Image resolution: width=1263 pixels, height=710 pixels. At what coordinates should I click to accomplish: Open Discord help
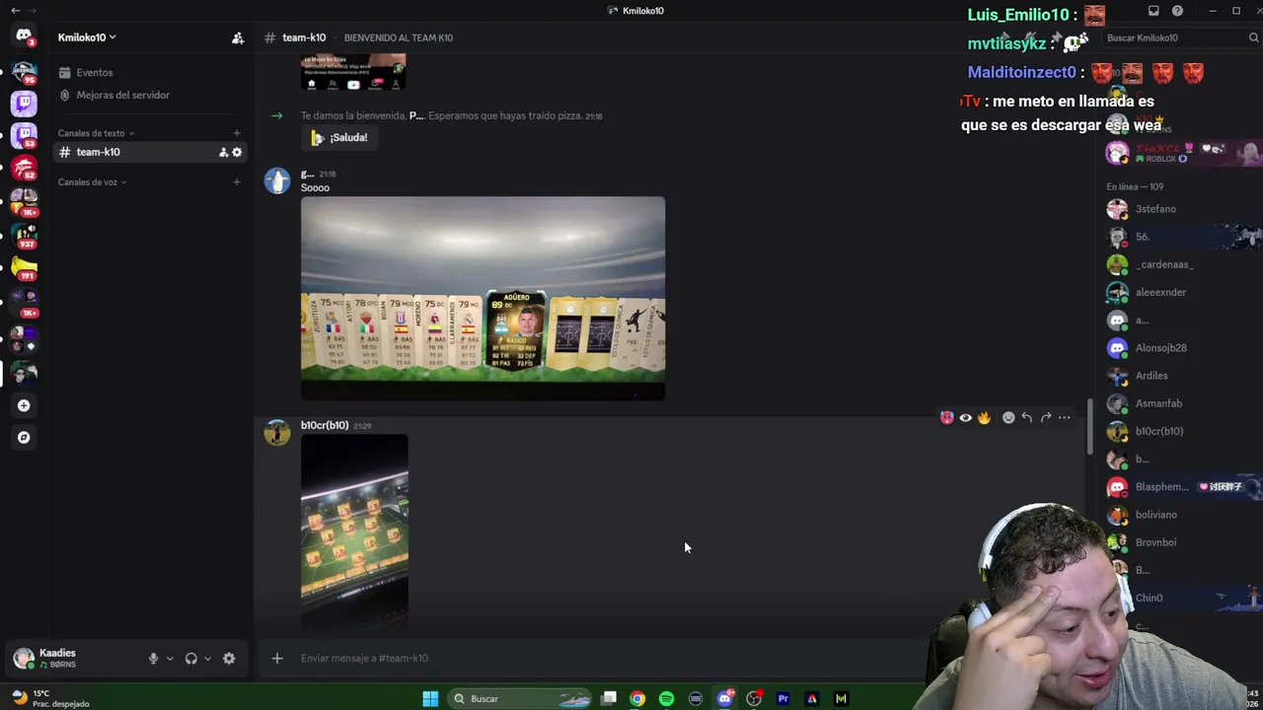pos(1177,11)
